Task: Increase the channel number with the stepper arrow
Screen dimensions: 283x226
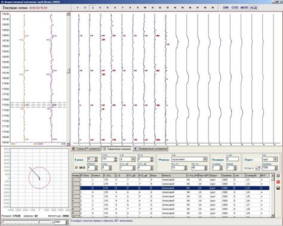Action: point(96,158)
